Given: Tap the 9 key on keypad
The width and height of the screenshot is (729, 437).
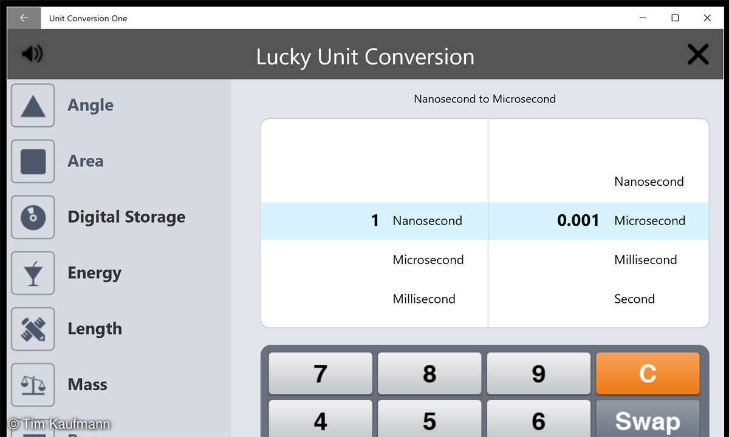Looking at the screenshot, I should [538, 374].
